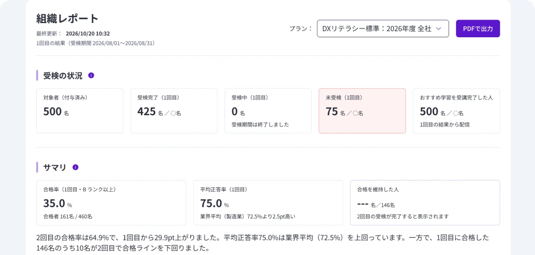Select the 対象者（付与済み）card
This screenshot has height=255, width=535.
click(x=80, y=111)
